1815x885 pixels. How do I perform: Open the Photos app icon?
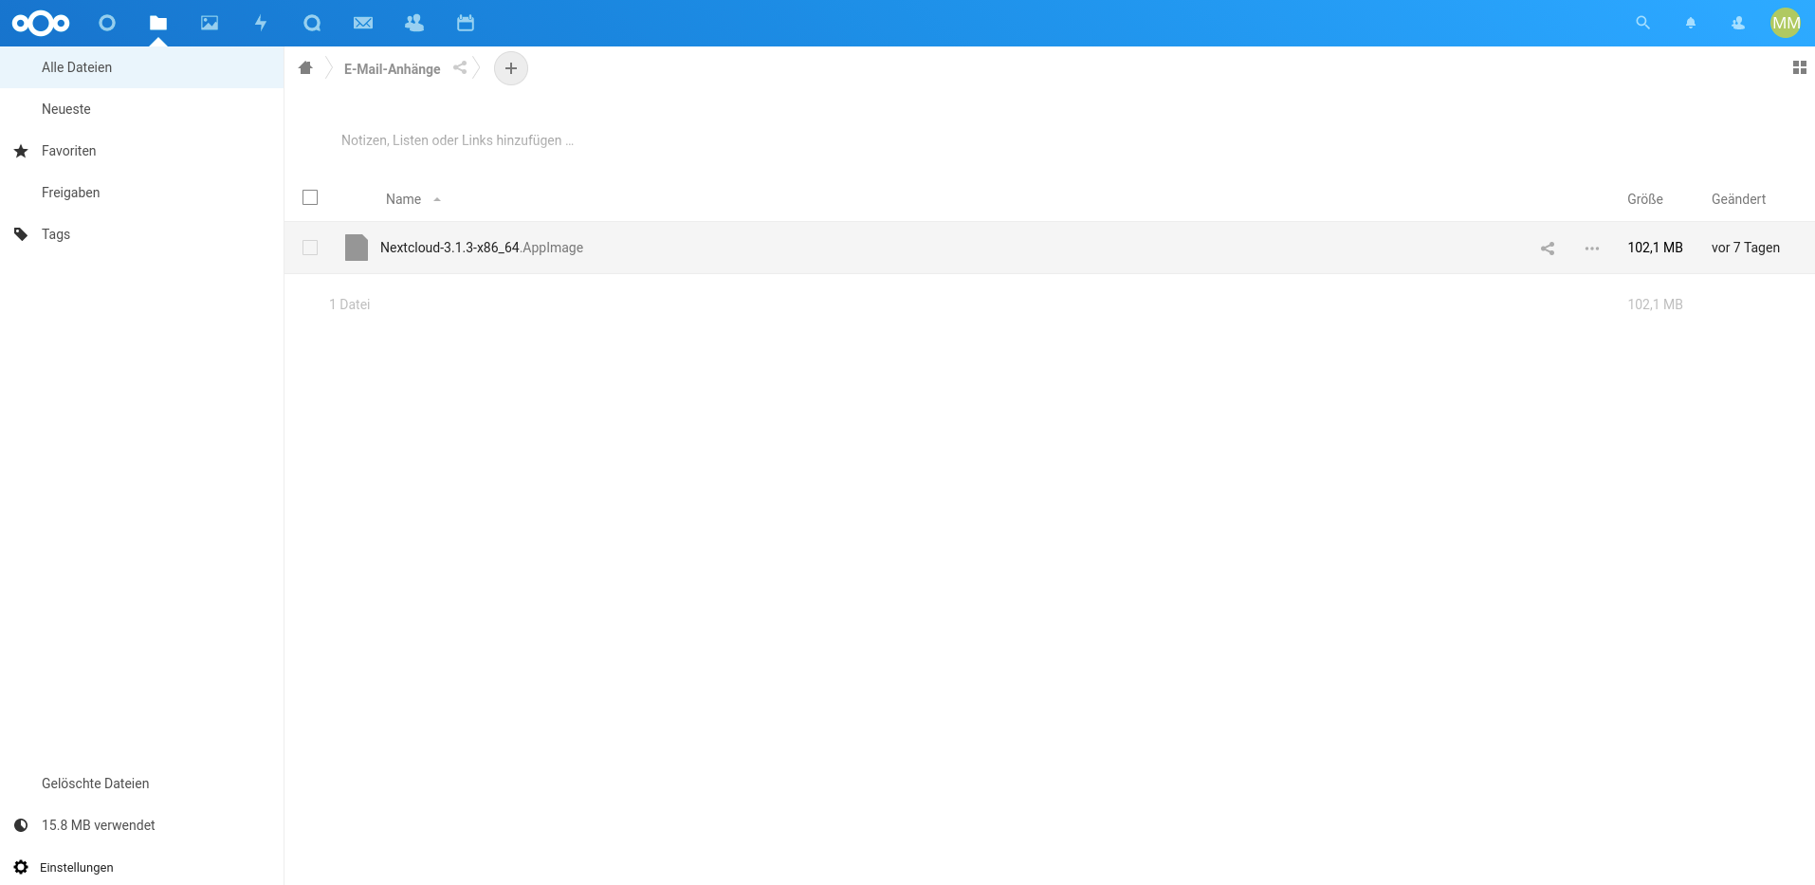[x=210, y=23]
